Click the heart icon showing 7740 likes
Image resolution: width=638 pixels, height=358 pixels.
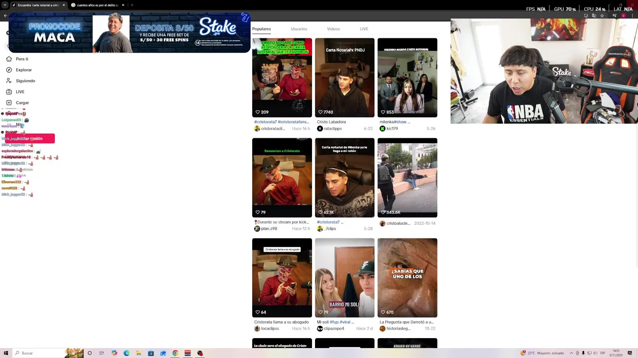[x=320, y=112]
